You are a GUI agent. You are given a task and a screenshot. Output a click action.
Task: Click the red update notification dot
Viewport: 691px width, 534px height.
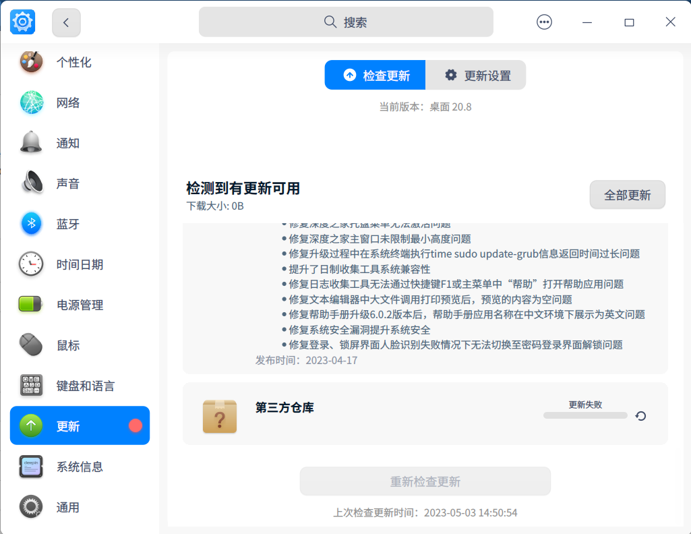(x=136, y=425)
